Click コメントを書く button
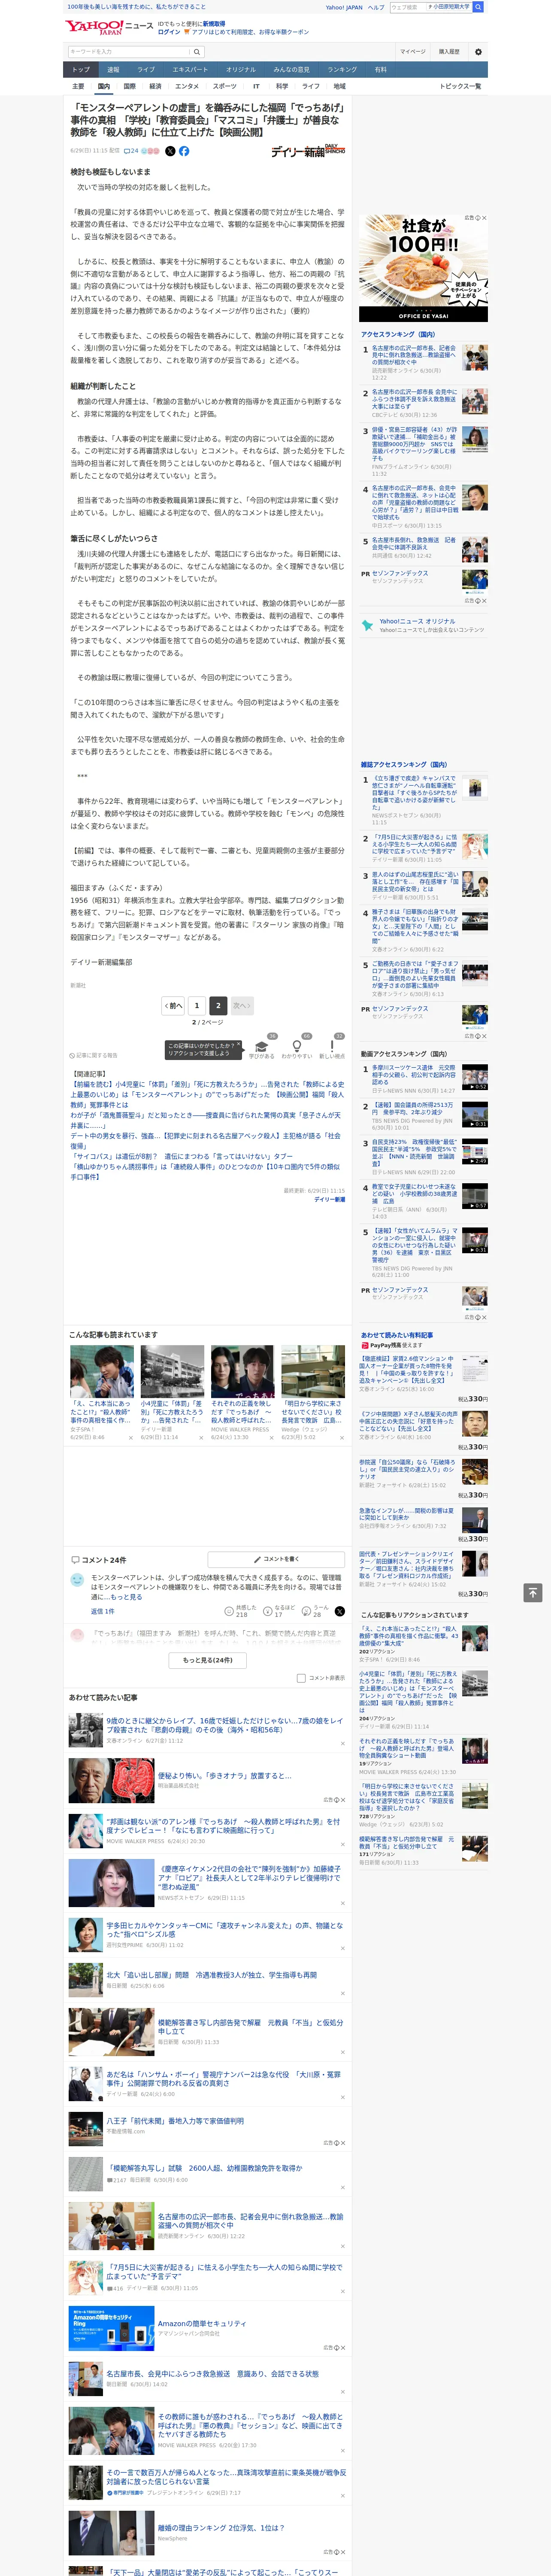 point(276,1559)
